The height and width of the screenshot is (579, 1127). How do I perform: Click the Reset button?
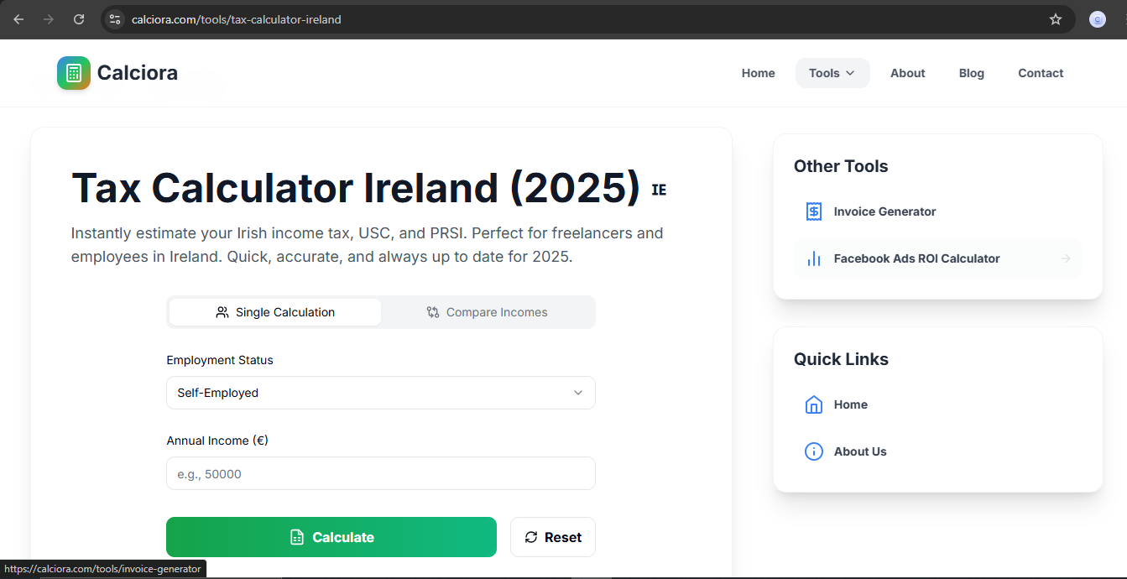[553, 537]
